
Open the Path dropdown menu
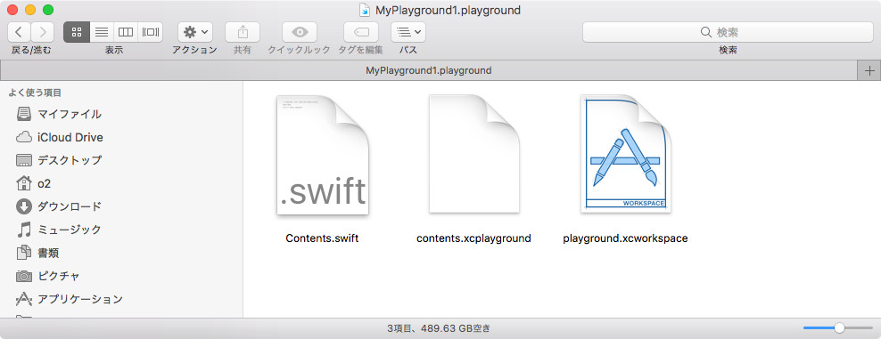pyautogui.click(x=408, y=32)
